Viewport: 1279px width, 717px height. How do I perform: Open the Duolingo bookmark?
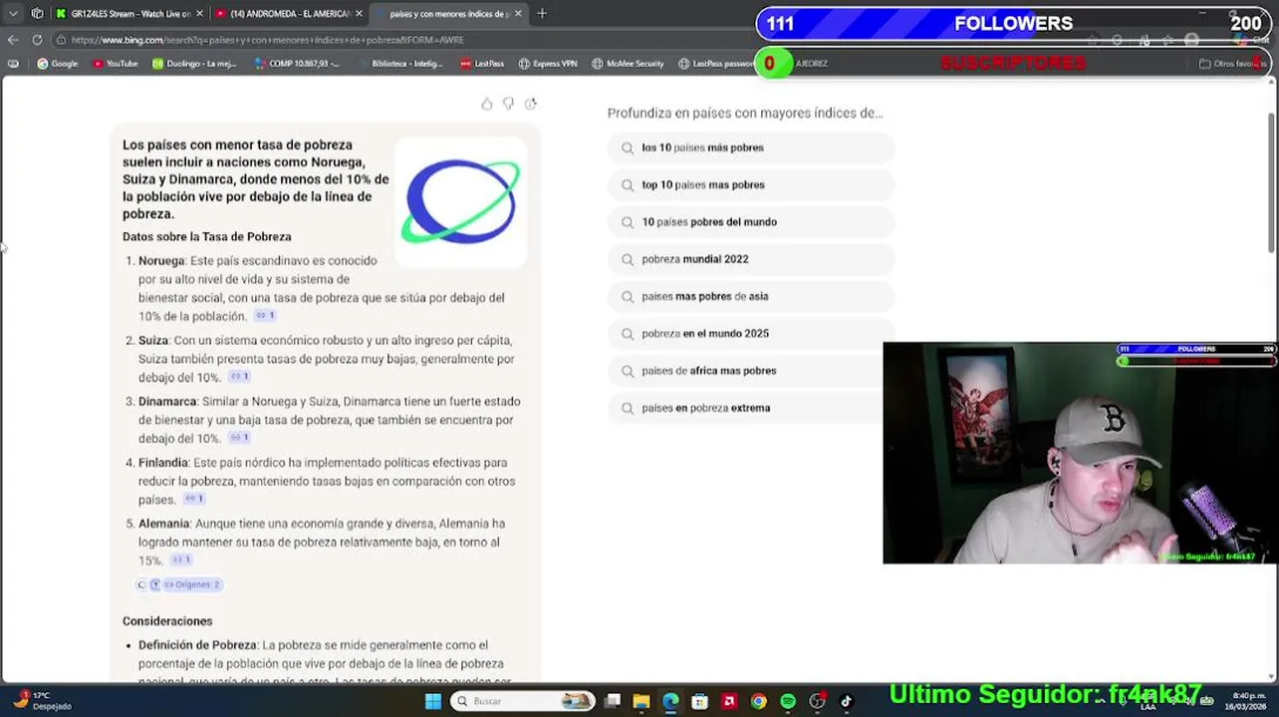point(194,64)
